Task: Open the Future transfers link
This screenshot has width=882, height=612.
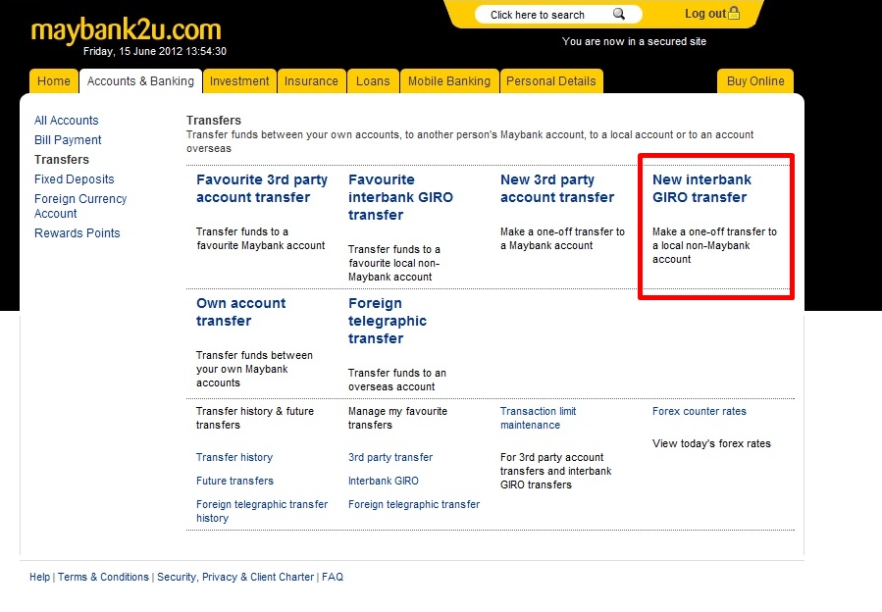Action: coord(234,481)
